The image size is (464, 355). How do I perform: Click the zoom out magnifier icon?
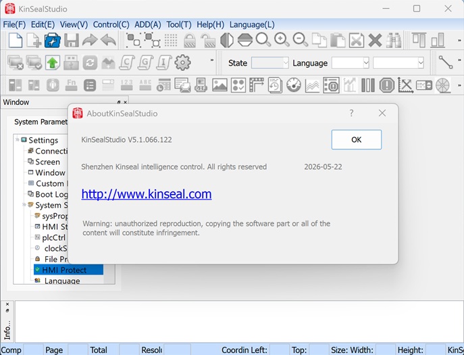pyautogui.click(x=301, y=41)
